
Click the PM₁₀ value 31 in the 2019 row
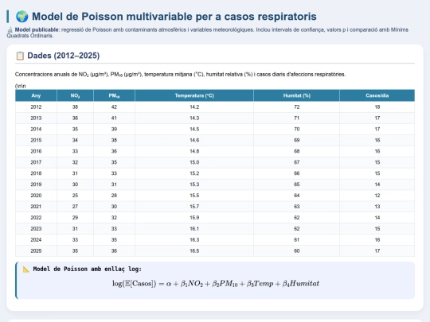click(114, 184)
